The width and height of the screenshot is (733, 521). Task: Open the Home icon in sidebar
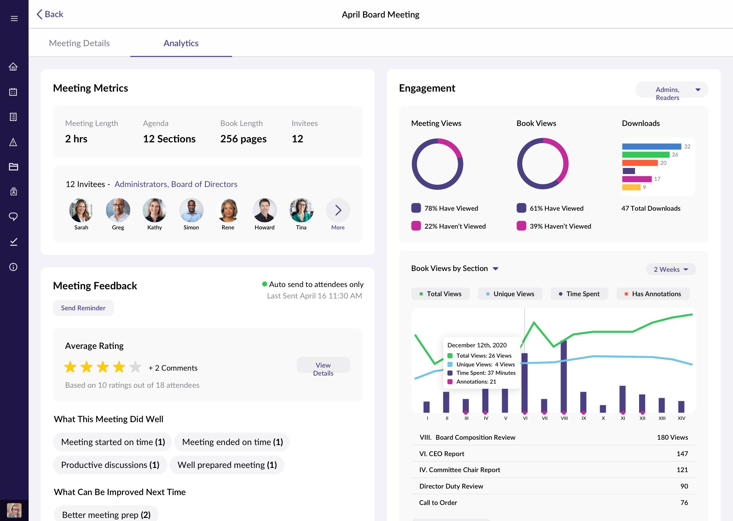pos(14,66)
